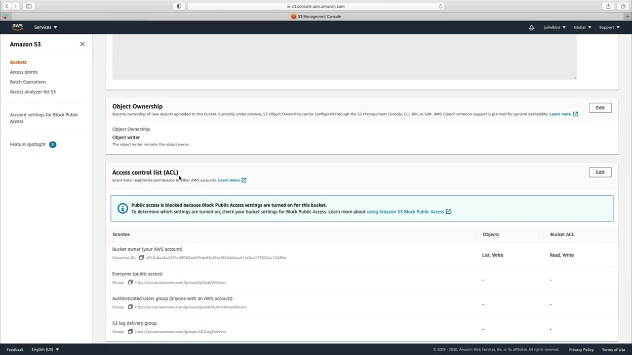This screenshot has width=632, height=355.
Task: Open the Global region dropdown
Action: pos(582,27)
